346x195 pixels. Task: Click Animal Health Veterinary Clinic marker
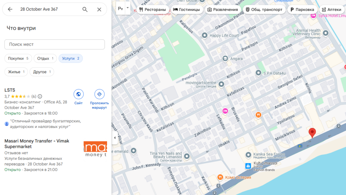[326, 33]
